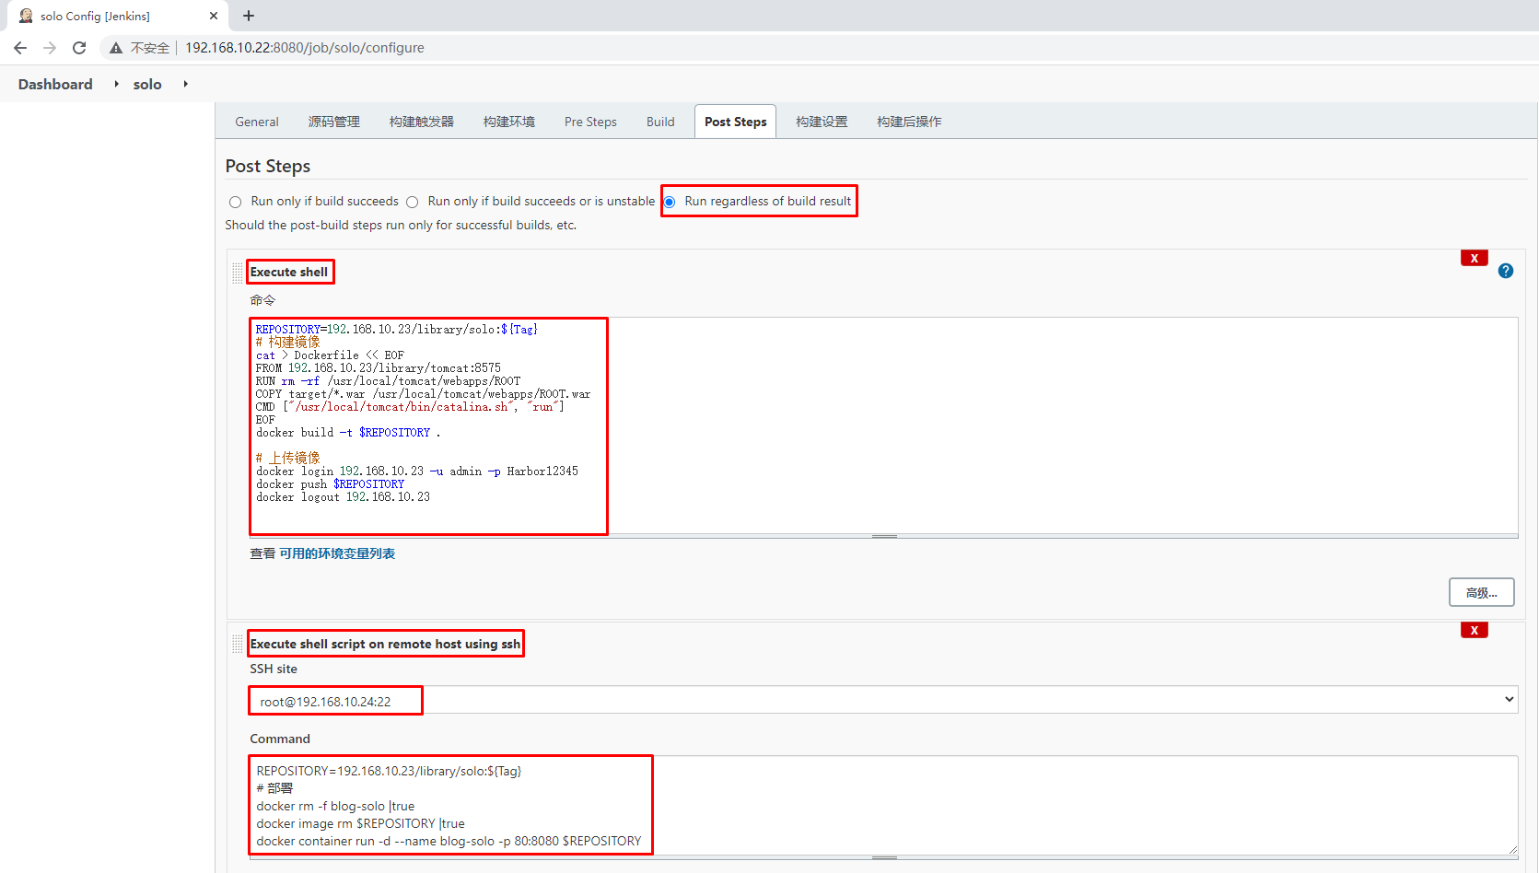The height and width of the screenshot is (873, 1539).
Task: Open help for the Execute shell step
Action: 1506,271
